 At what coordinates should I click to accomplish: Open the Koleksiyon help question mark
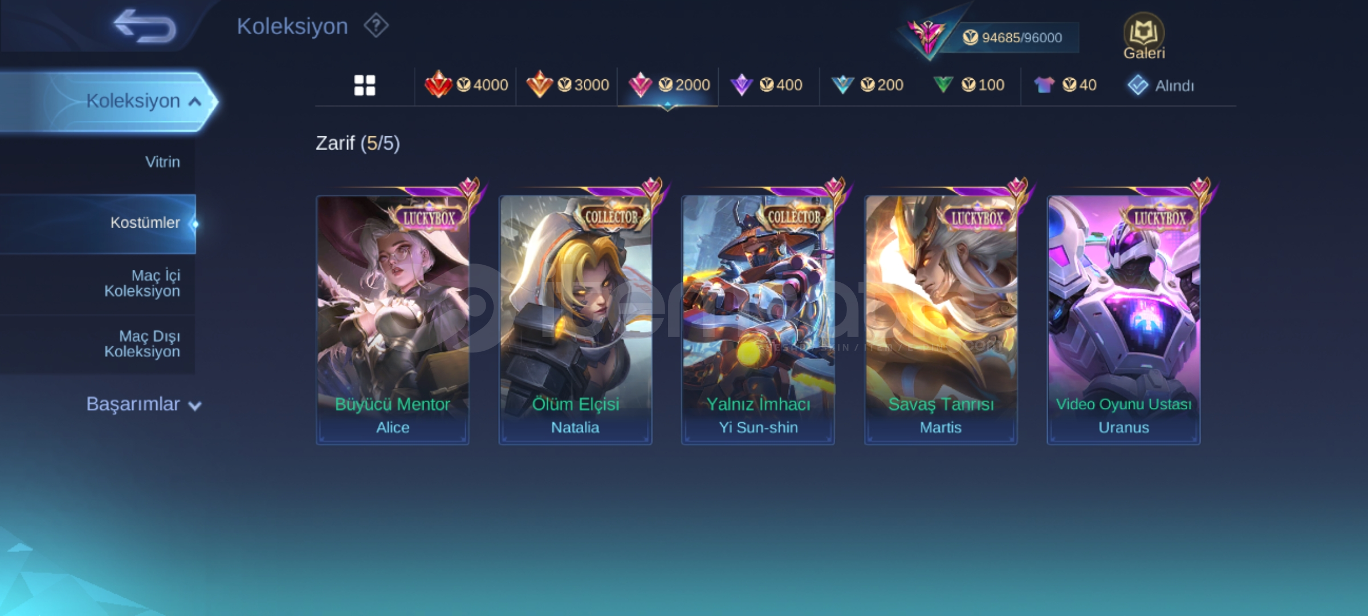tap(376, 26)
